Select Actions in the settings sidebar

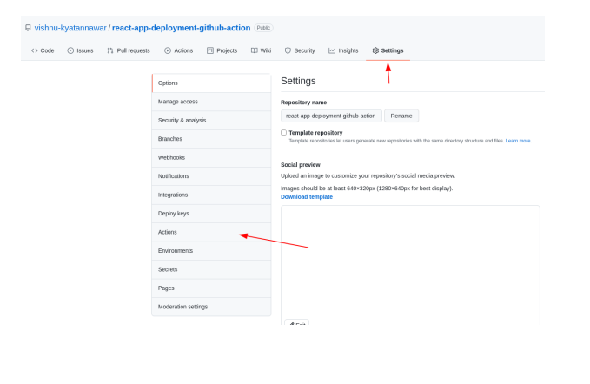pos(168,232)
